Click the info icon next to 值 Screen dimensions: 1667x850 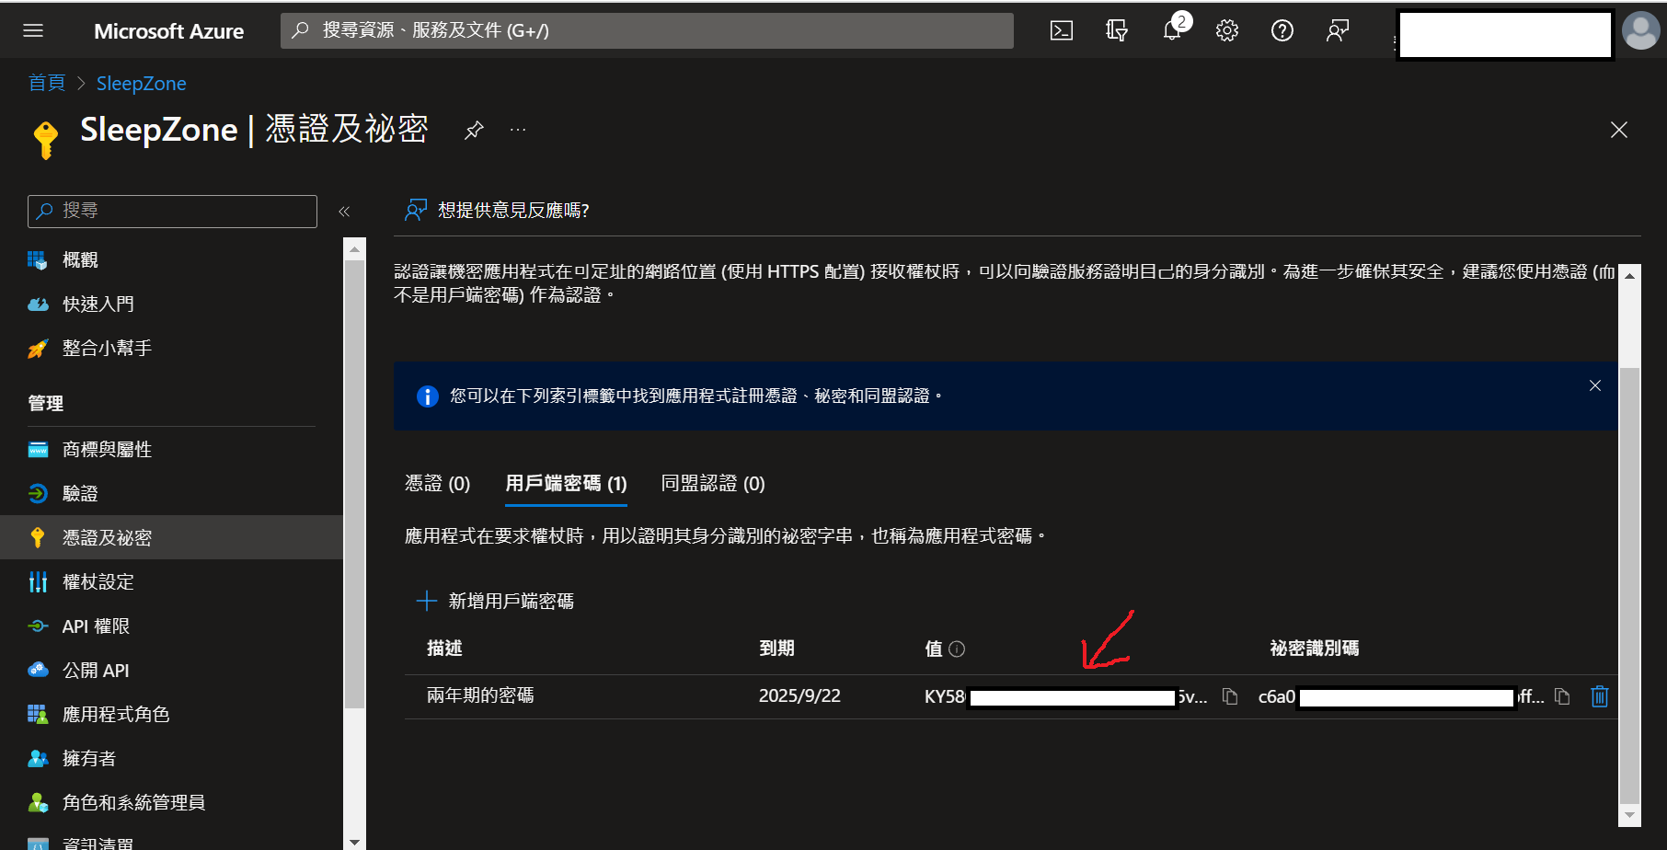(957, 649)
